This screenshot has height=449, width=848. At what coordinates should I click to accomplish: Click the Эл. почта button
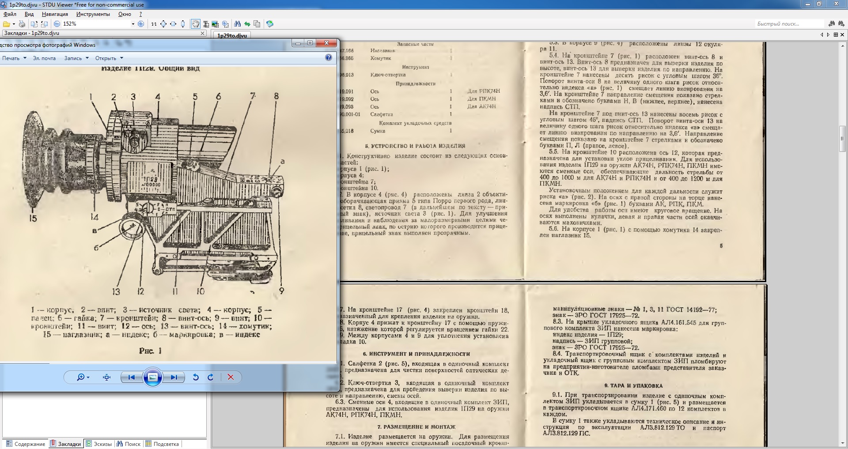pyautogui.click(x=44, y=58)
